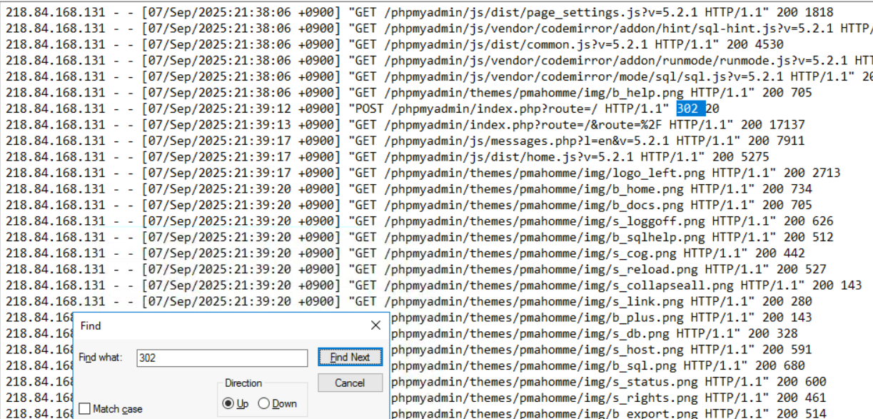873x419 pixels.
Task: Click the 21:39:12 timestamp of POST line
Action: (262, 108)
